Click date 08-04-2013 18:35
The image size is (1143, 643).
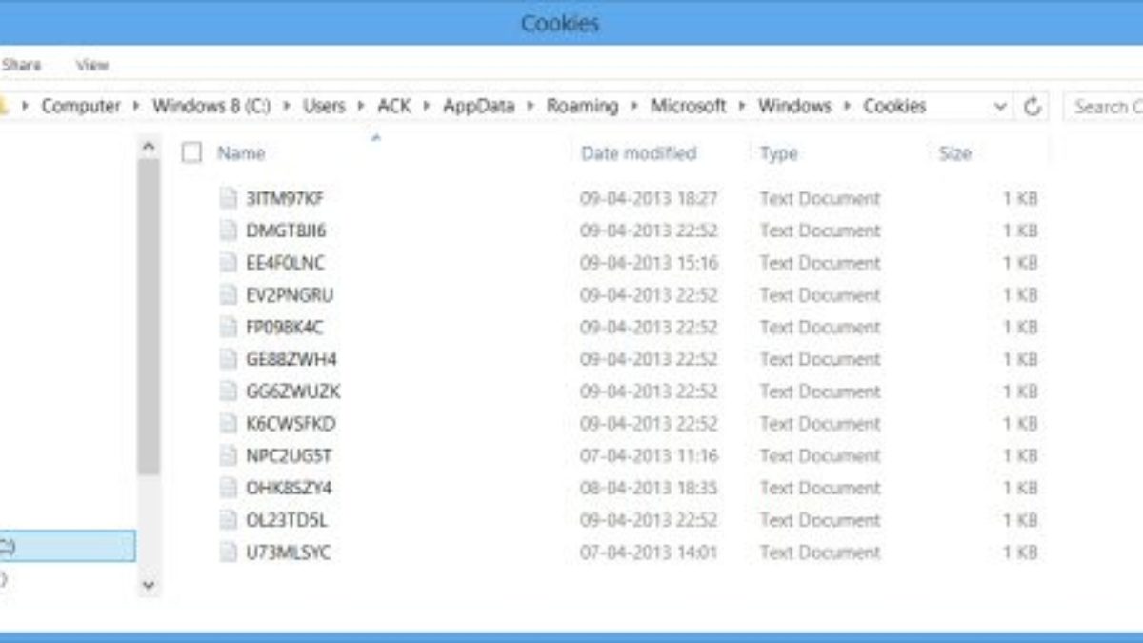click(649, 488)
